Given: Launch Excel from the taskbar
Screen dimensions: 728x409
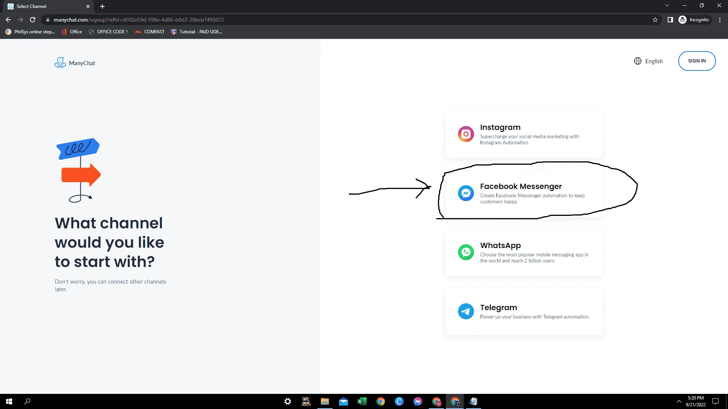Looking at the screenshot, I should click(362, 401).
